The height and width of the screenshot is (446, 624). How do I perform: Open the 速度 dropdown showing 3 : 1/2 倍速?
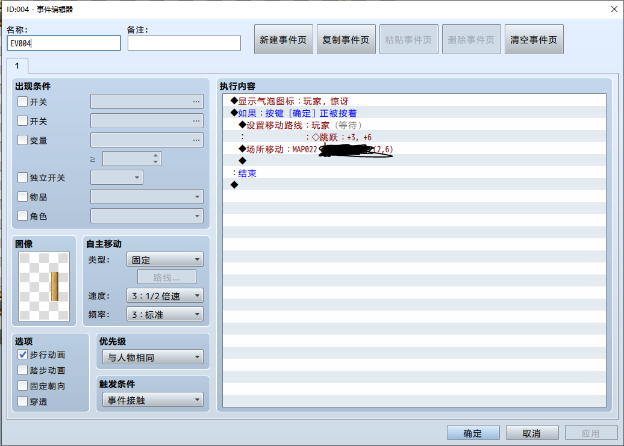pos(165,296)
